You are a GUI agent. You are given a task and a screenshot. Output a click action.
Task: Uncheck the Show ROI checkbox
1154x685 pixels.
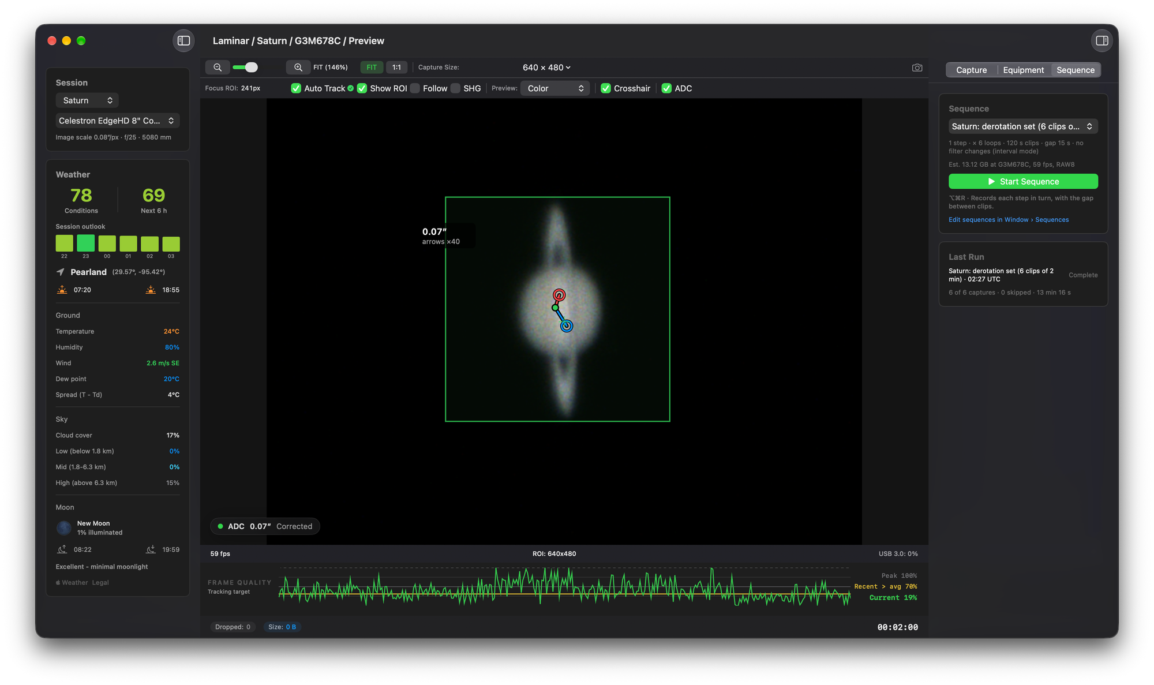[x=362, y=88]
